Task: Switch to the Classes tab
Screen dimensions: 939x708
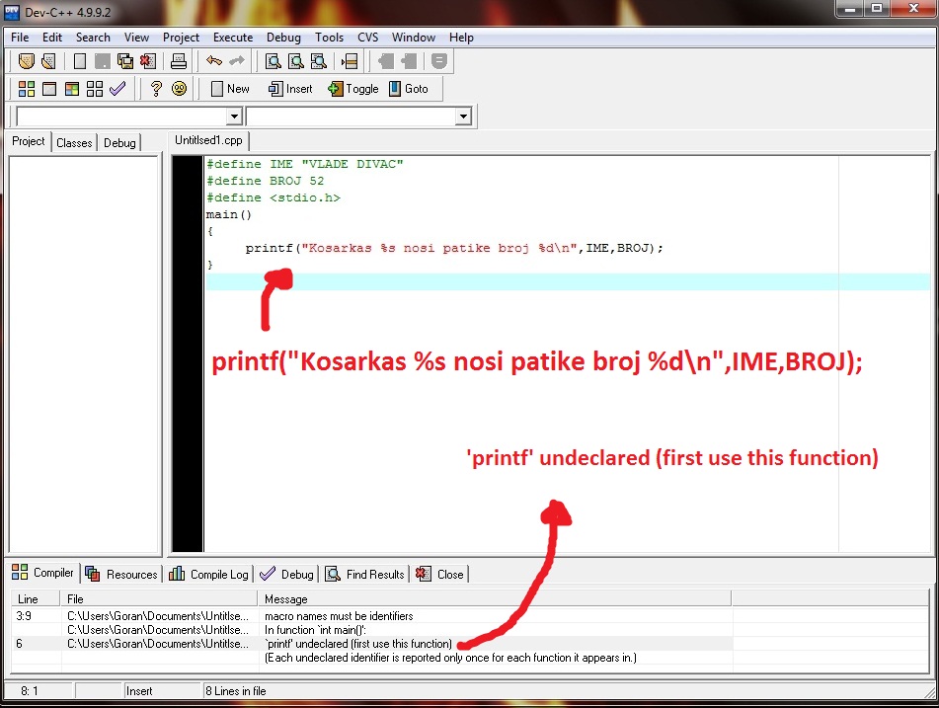Action: (74, 142)
